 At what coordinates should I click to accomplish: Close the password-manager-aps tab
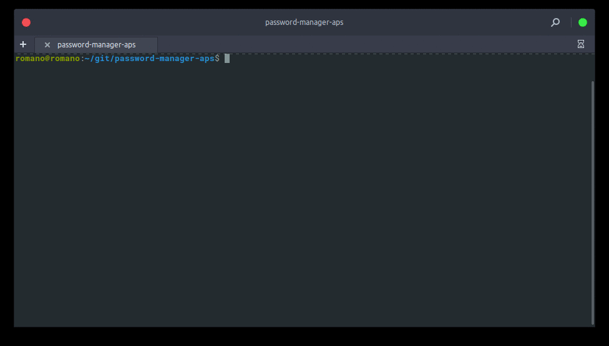(x=47, y=45)
